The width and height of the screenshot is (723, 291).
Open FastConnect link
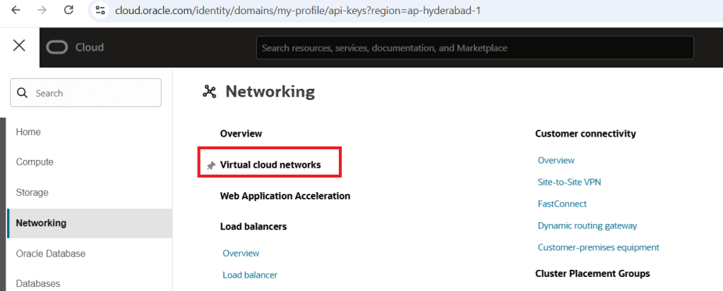pos(562,204)
